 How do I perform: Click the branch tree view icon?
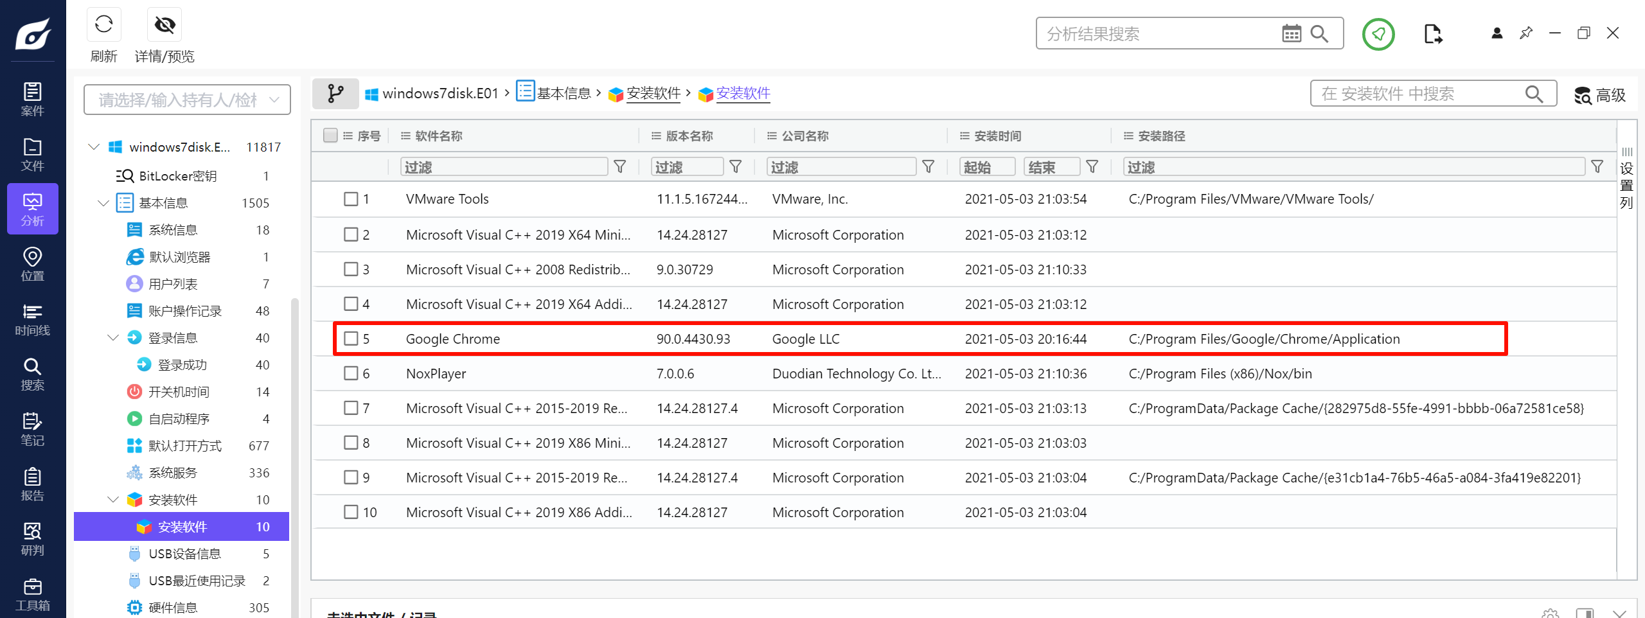click(335, 94)
